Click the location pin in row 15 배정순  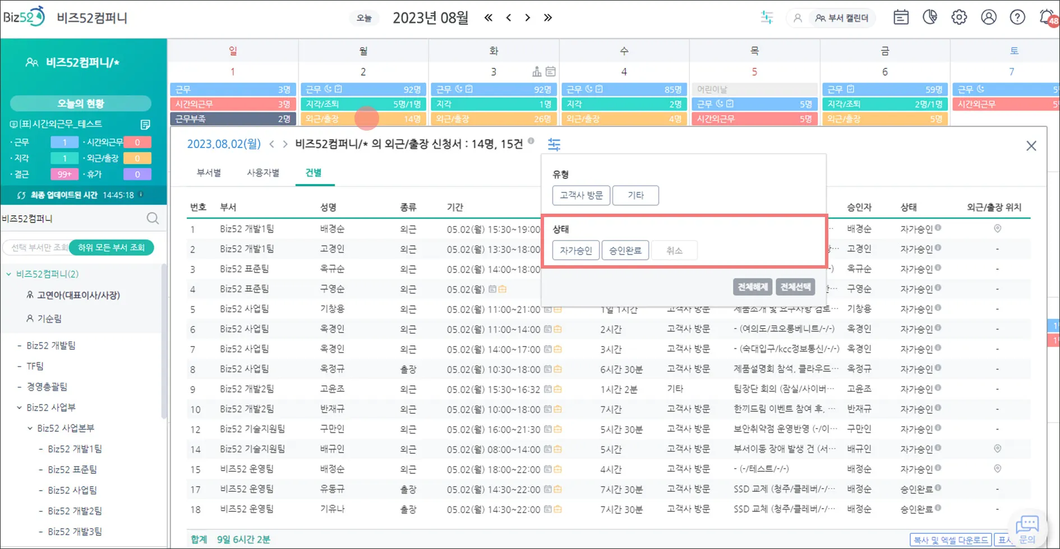click(997, 469)
